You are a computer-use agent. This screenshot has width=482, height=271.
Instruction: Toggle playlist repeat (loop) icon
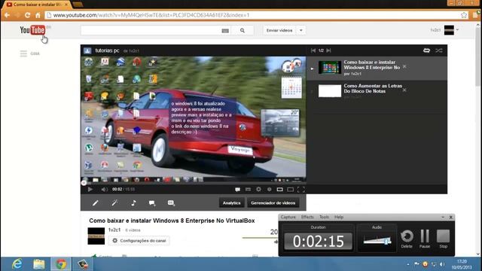tap(426, 50)
